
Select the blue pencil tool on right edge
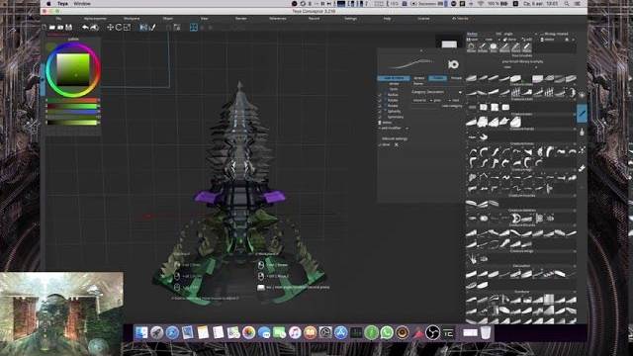click(582, 113)
